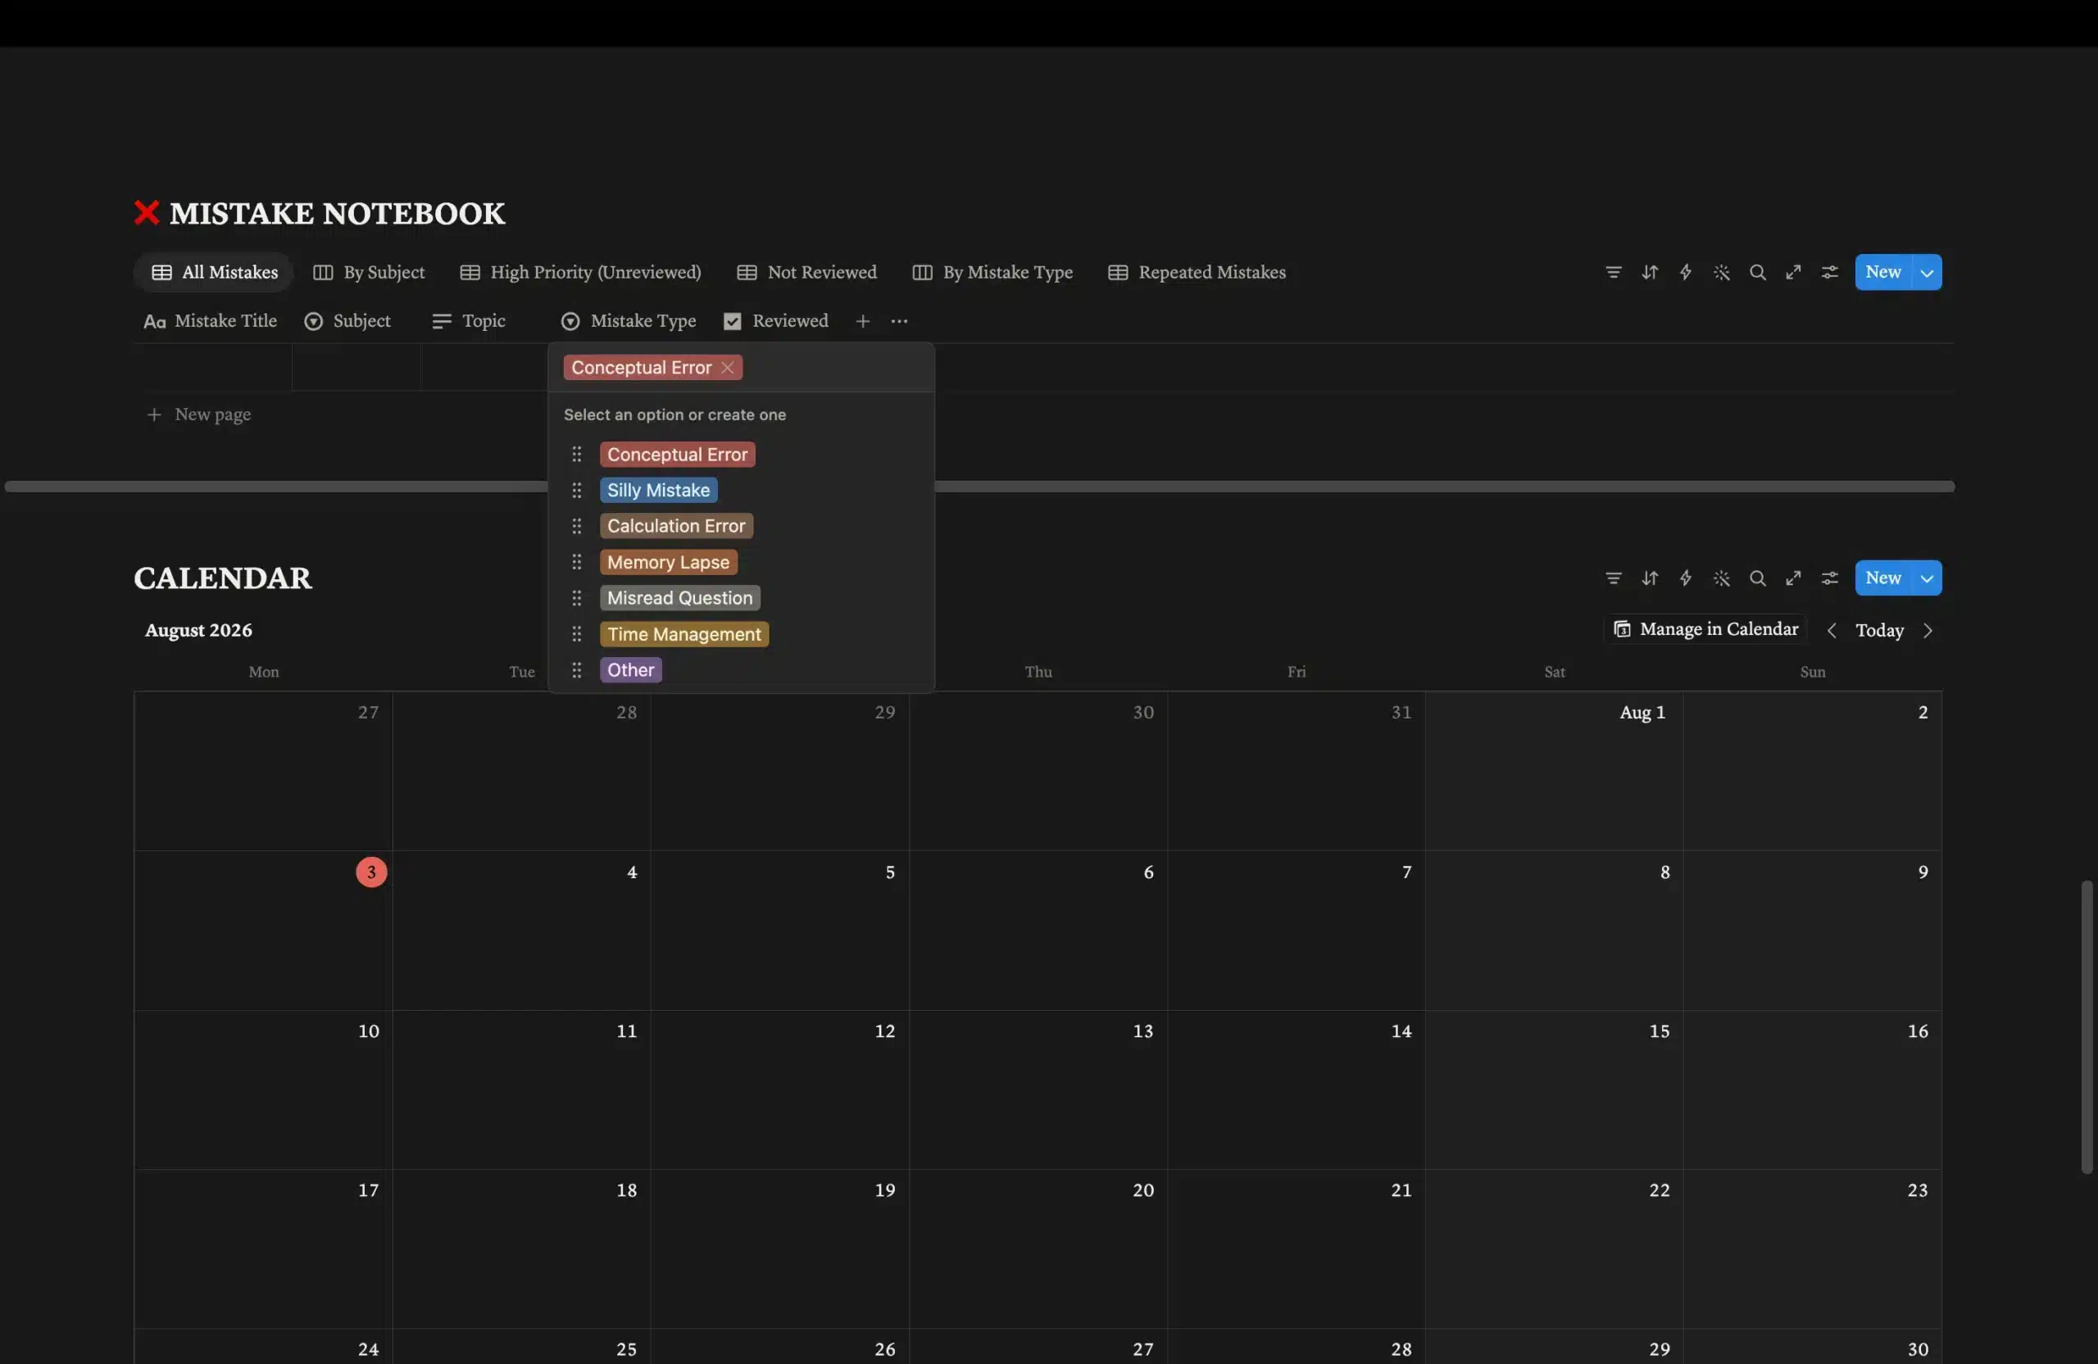Viewport: 2098px width, 1364px height.
Task: Open High Priority (Unreviewed) view tab
Action: point(581,272)
